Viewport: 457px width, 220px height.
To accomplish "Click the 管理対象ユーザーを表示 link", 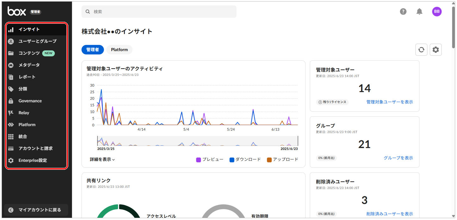I will coord(389,102).
